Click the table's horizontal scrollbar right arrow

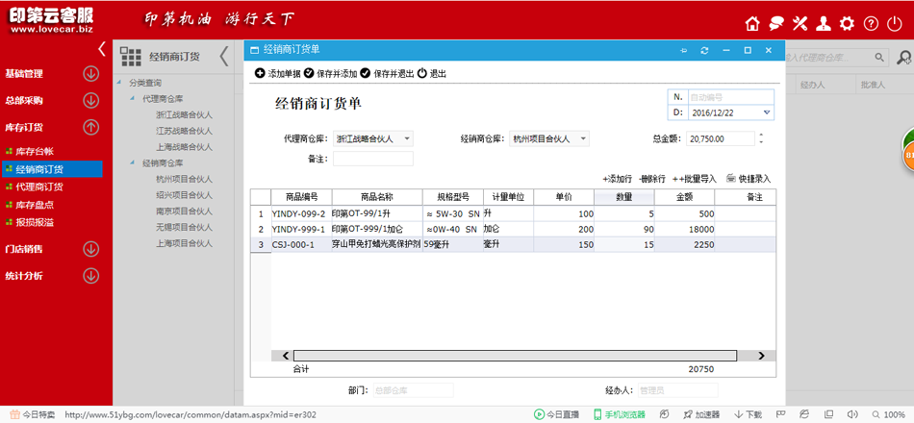point(761,356)
